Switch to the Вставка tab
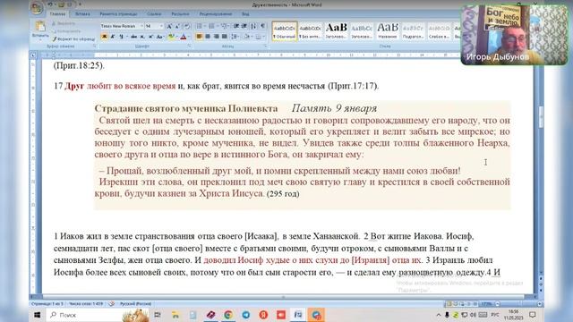The width and height of the screenshot is (573, 322). (x=82, y=14)
